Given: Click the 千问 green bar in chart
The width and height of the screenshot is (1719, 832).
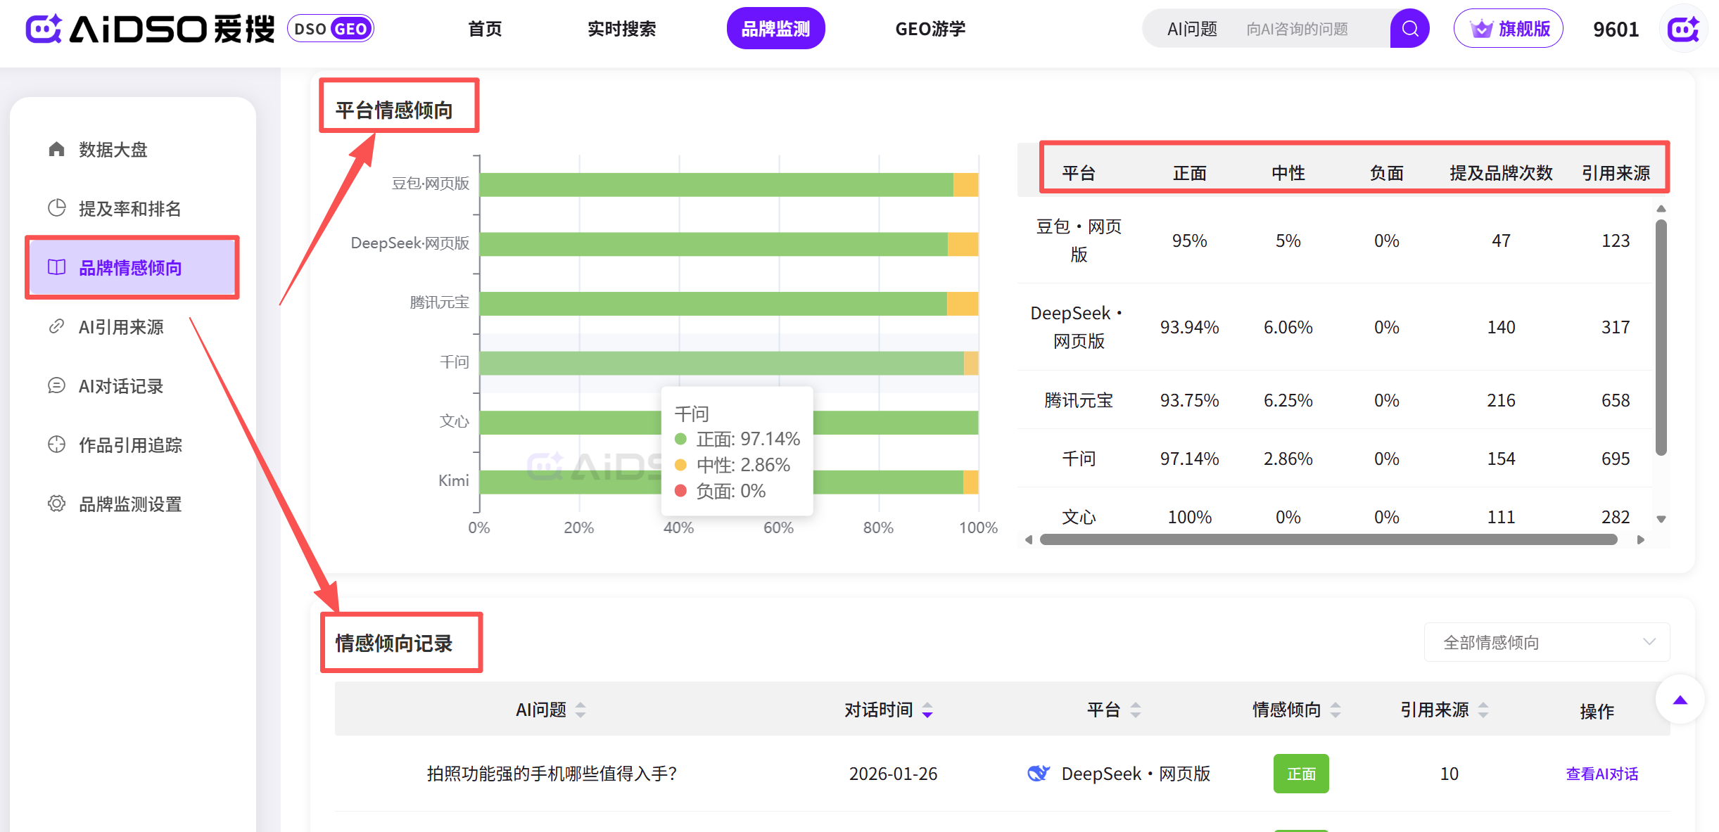Looking at the screenshot, I should (x=721, y=363).
